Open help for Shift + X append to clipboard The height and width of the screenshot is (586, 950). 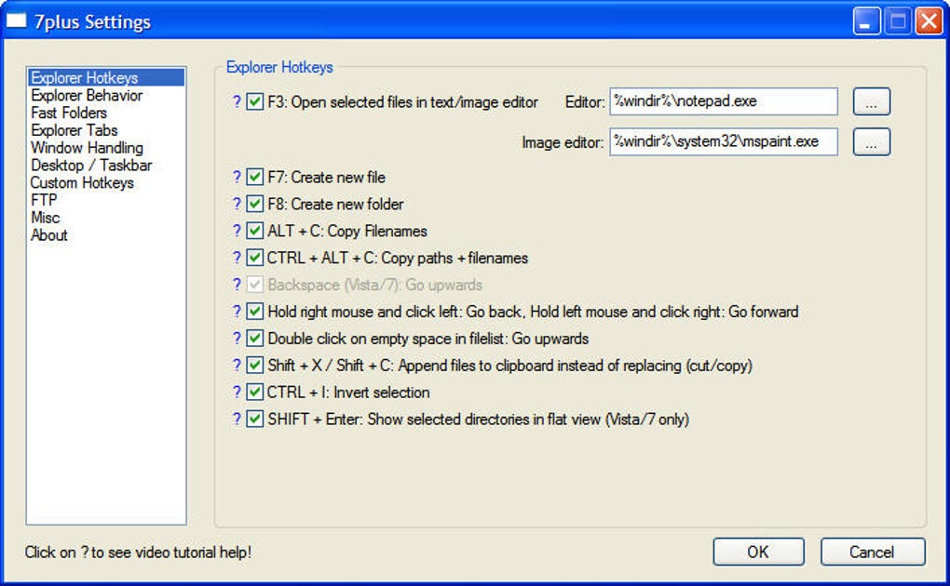[x=237, y=366]
